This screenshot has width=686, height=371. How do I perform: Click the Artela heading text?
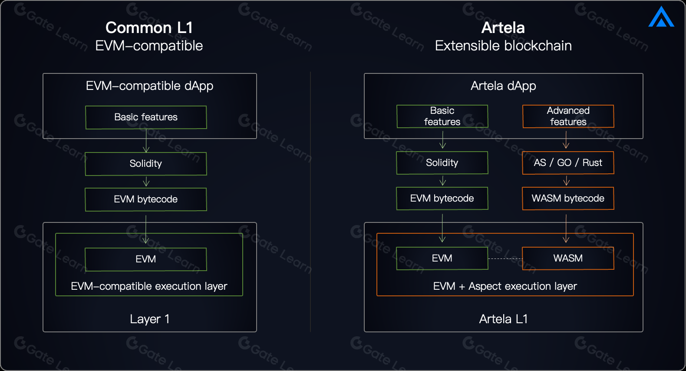503,28
